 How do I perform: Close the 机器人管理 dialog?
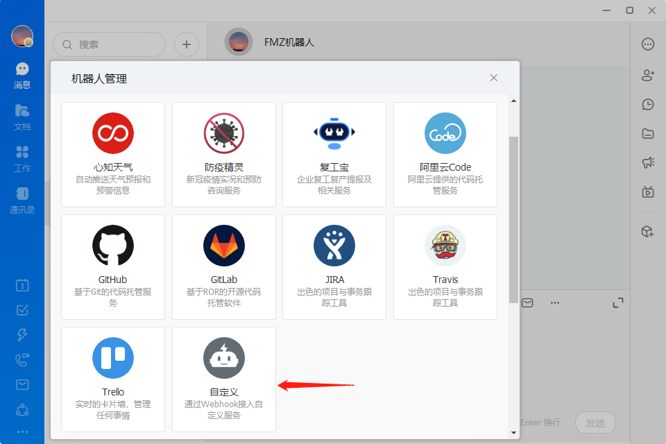pos(494,78)
